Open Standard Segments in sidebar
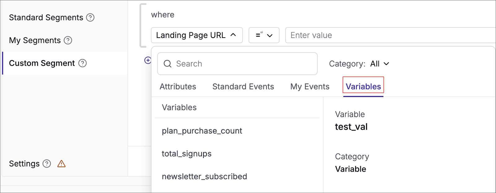496x193 pixels. click(x=46, y=18)
